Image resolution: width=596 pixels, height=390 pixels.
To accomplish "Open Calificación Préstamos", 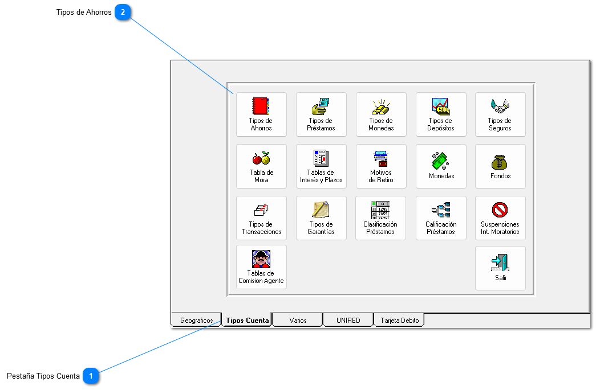I will [441, 218].
